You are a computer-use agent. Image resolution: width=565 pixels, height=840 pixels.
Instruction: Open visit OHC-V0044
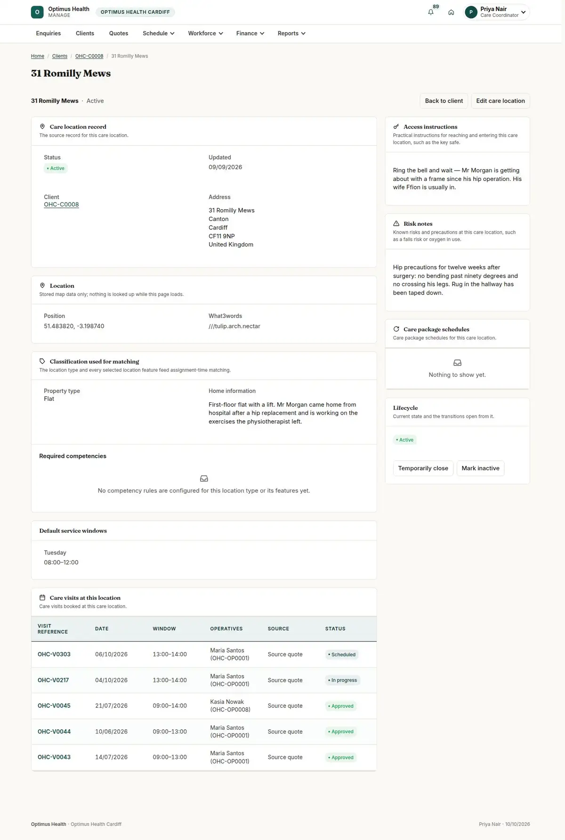[x=54, y=732]
